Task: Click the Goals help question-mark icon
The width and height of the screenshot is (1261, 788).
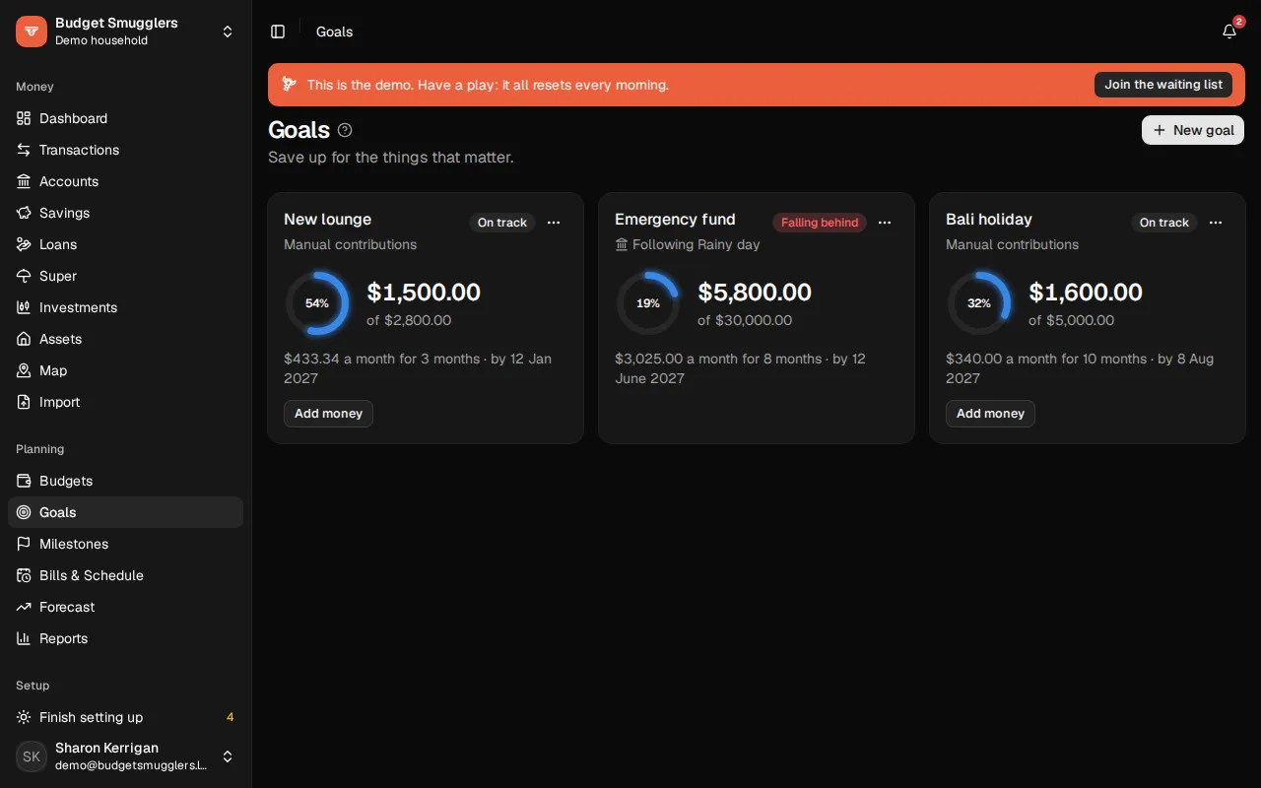Action: 345,130
